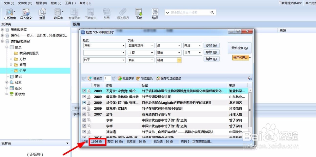Screen dimensions: 316x157
Task: Expand the 示例数据库 tree node
Action: [x=3, y=30]
